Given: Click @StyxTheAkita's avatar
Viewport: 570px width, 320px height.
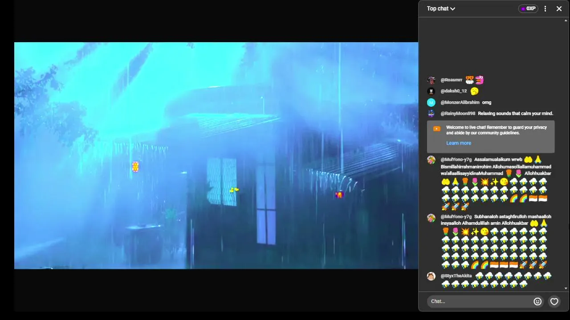Looking at the screenshot, I should pos(431,276).
